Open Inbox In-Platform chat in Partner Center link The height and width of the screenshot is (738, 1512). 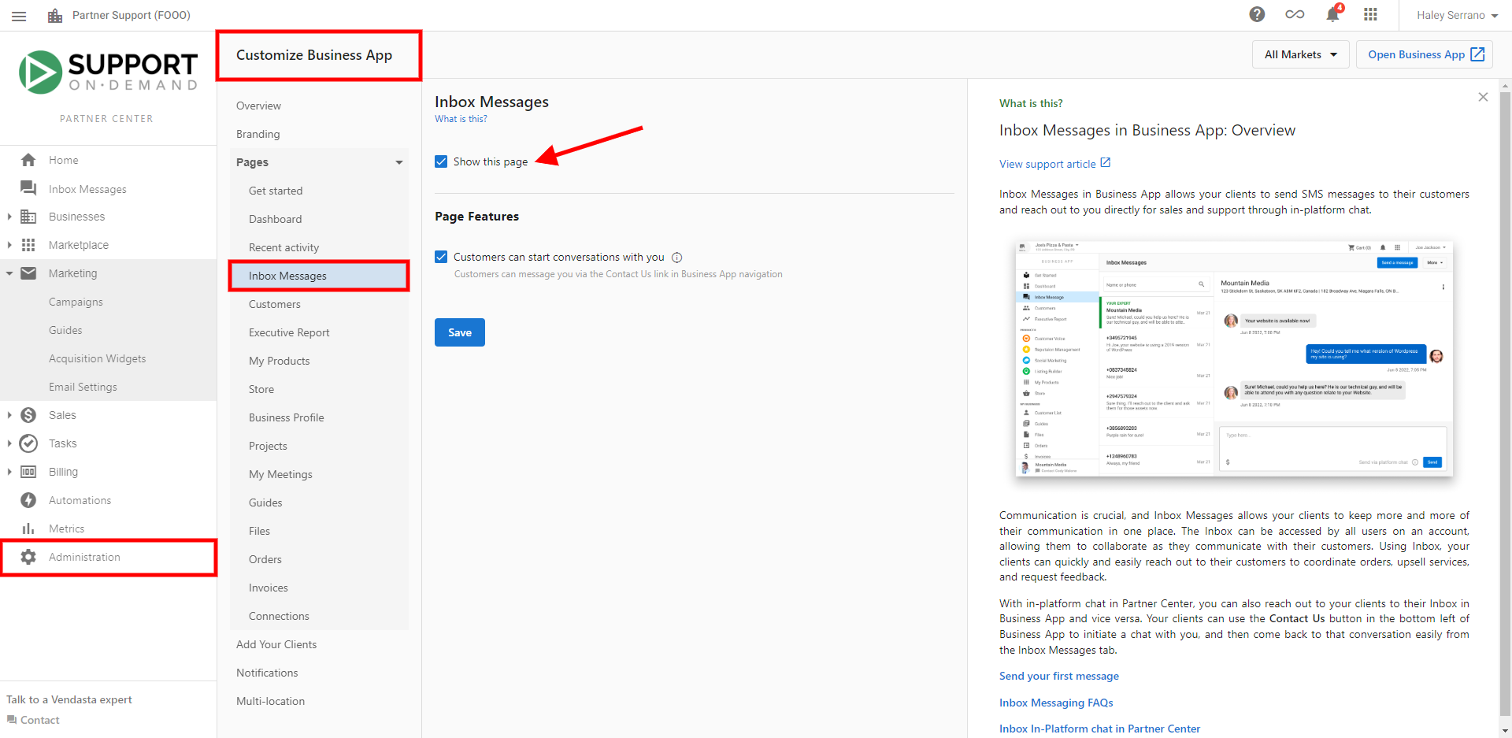tap(1099, 729)
